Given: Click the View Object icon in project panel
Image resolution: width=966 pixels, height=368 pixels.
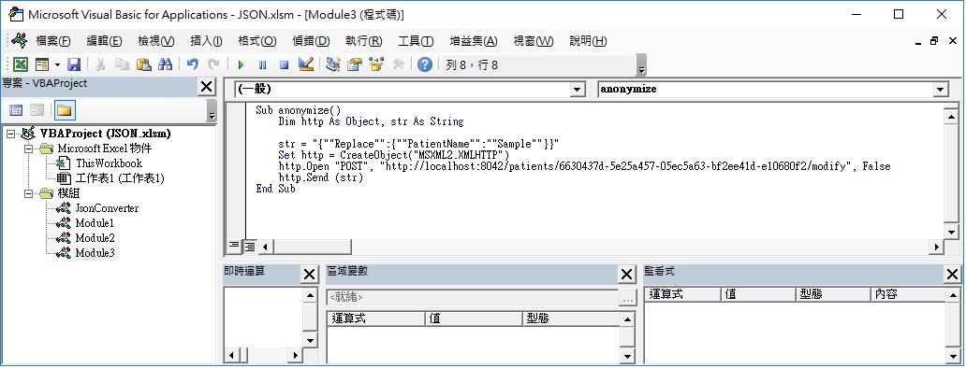Looking at the screenshot, I should (37, 110).
